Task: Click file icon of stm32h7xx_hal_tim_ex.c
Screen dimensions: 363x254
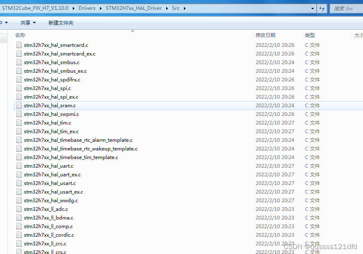Action: coord(19,131)
